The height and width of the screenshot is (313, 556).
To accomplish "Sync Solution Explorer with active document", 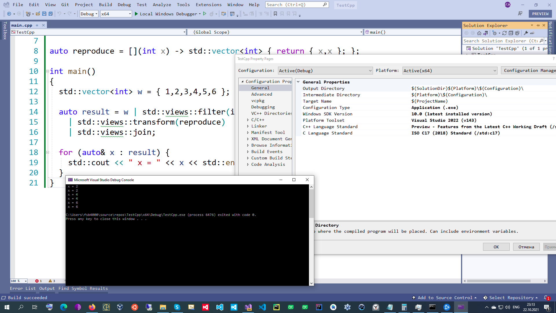I will point(485,33).
